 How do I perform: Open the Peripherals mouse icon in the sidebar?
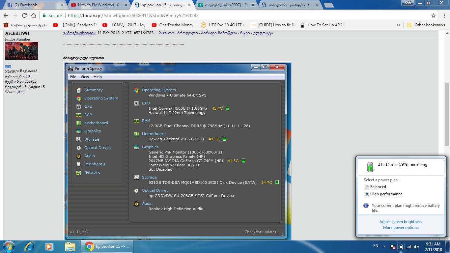click(78, 164)
